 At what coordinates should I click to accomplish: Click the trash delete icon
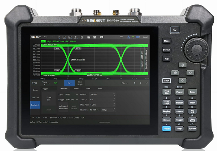[82, 37]
